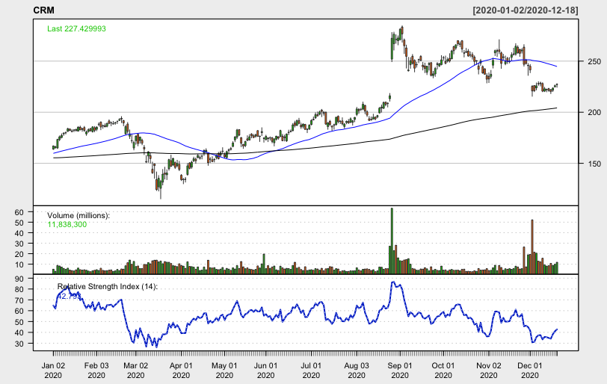The width and height of the screenshot is (607, 384).
Task: Click the 250 price axis label
Action: point(594,61)
